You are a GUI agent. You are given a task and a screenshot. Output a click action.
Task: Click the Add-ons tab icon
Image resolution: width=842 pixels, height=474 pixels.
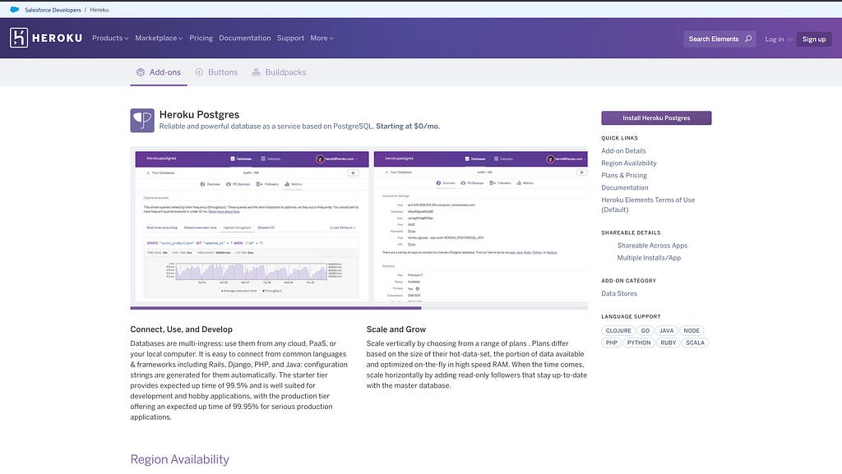pos(140,72)
